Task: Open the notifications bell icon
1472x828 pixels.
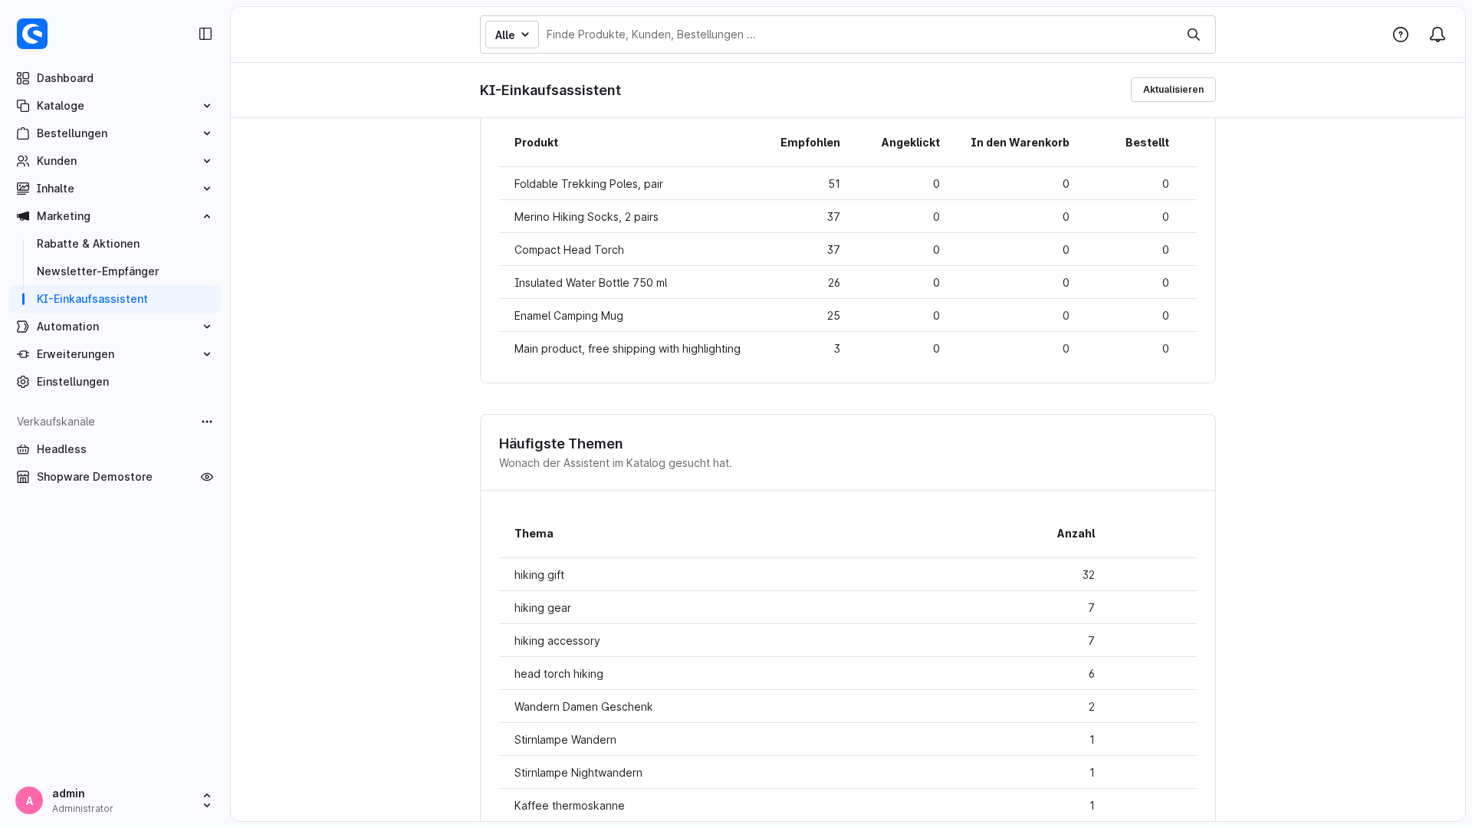Action: pos(1437,34)
